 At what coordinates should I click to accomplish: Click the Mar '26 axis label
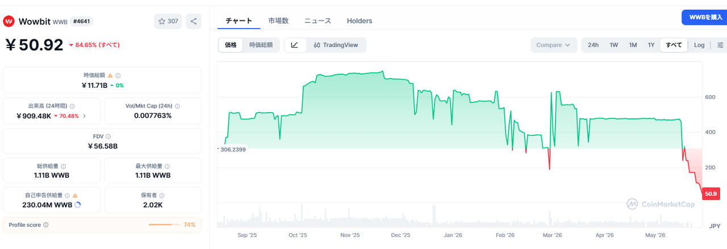[552, 235]
